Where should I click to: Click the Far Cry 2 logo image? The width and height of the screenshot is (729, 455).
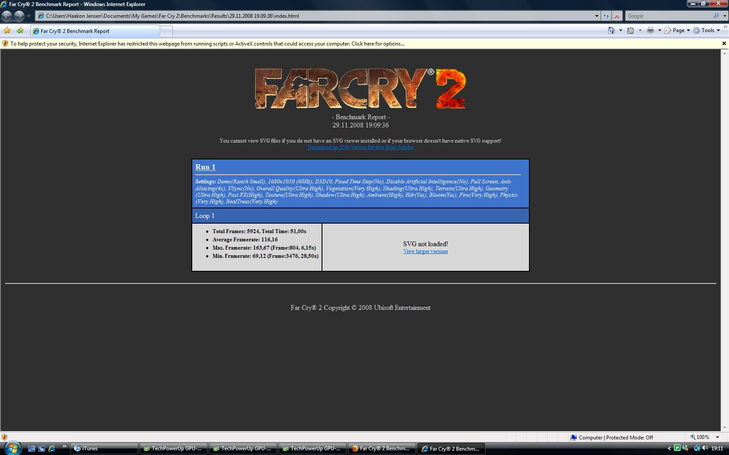(360, 88)
